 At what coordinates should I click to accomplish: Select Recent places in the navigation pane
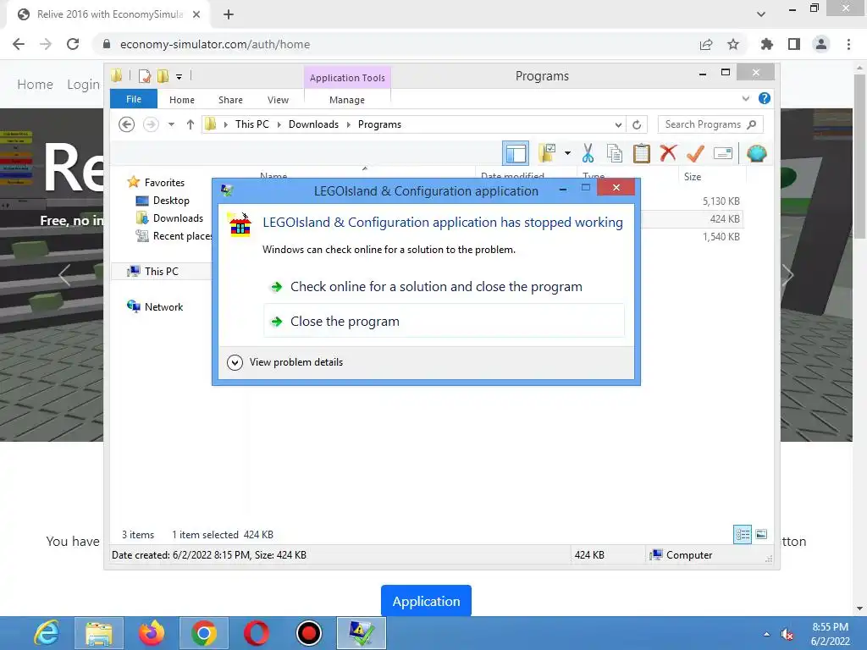coord(182,236)
